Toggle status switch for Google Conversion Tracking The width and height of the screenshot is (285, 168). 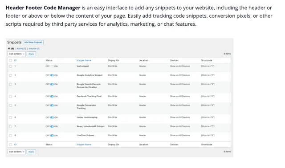[52, 105]
